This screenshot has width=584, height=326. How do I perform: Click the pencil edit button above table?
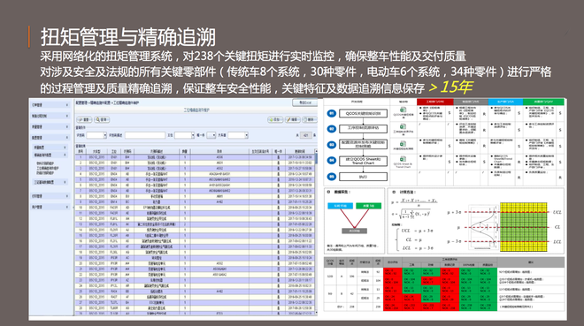pyautogui.click(x=292, y=119)
